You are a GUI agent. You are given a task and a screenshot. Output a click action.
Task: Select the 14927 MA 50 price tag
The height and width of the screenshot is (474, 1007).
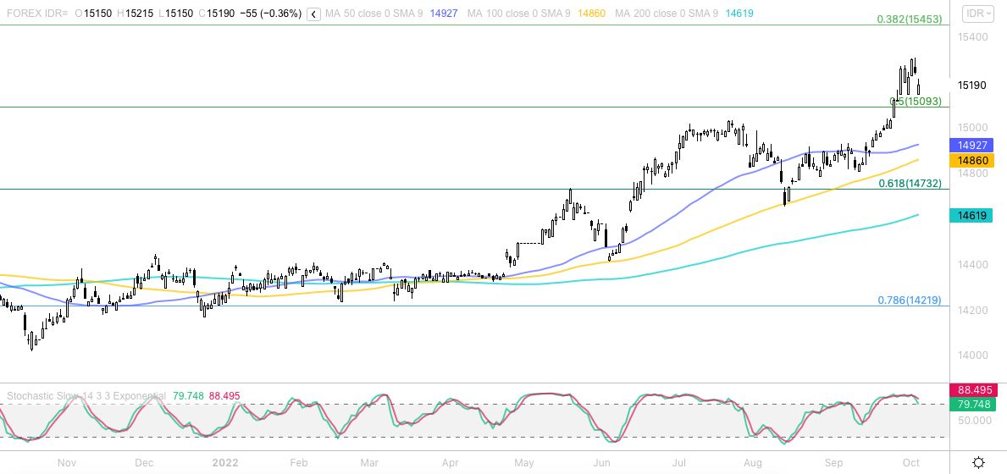971,146
